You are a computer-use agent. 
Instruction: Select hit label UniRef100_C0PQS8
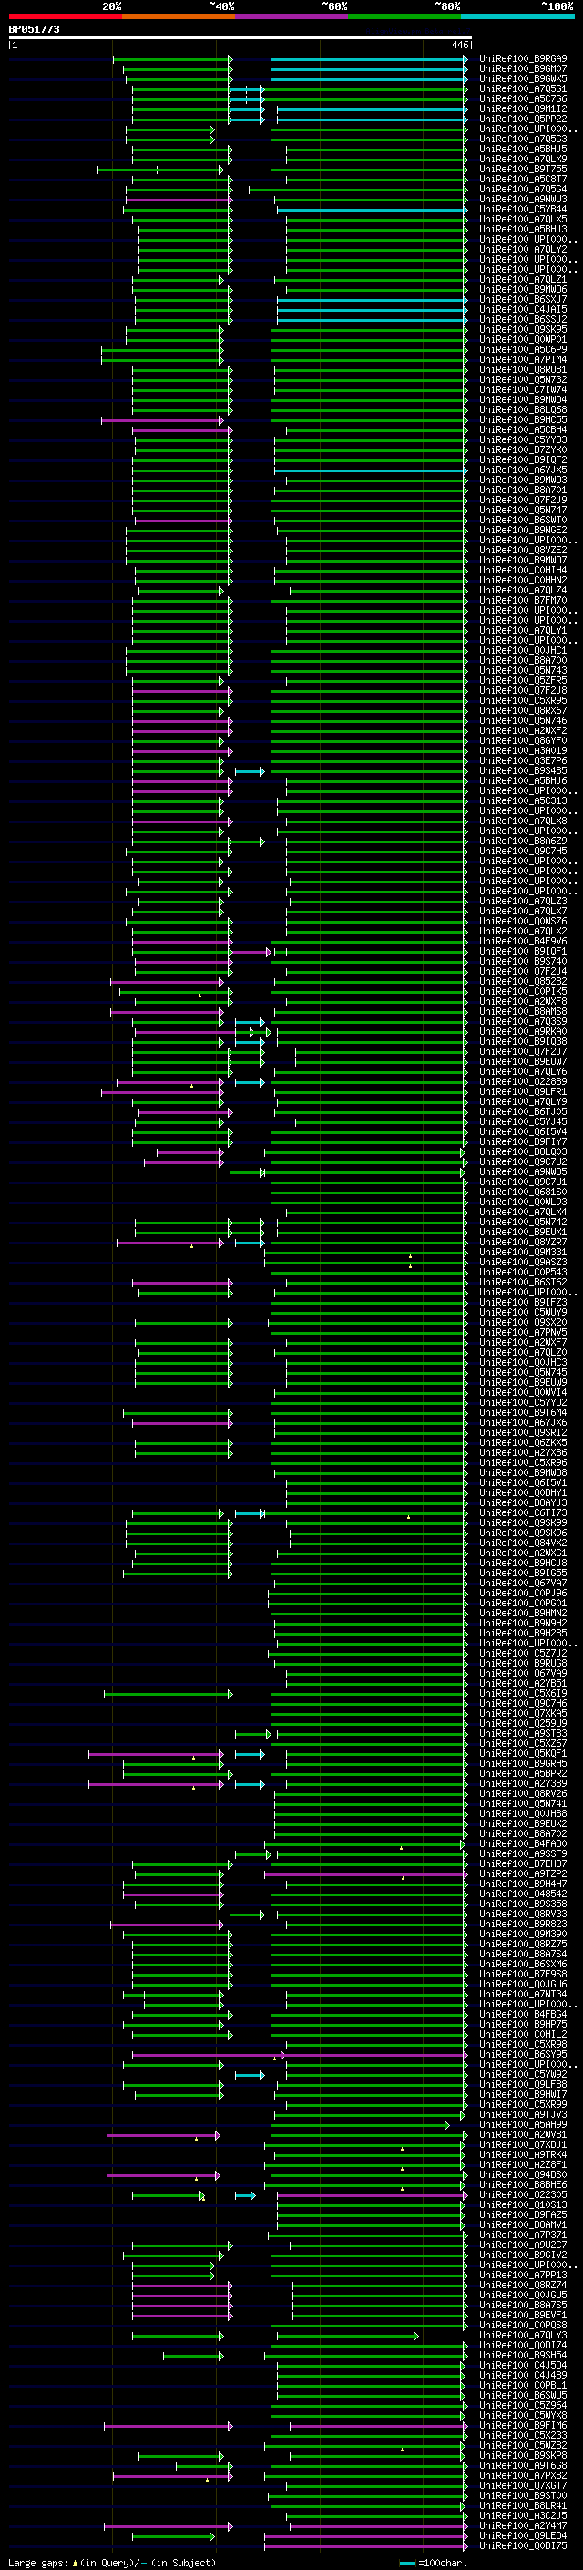pos(523,2324)
